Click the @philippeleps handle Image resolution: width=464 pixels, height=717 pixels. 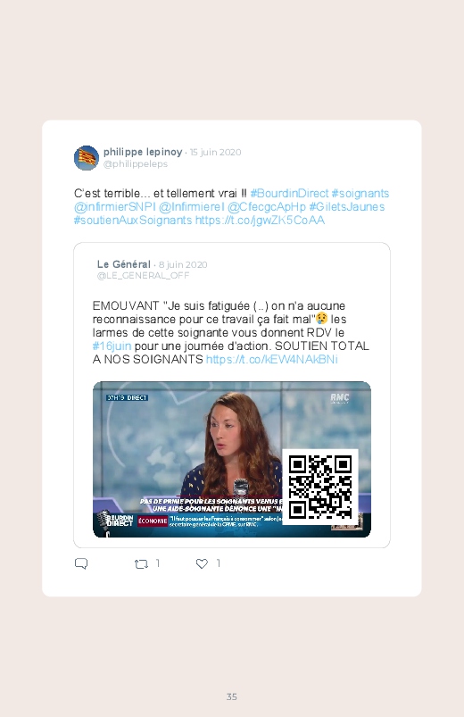coord(136,163)
